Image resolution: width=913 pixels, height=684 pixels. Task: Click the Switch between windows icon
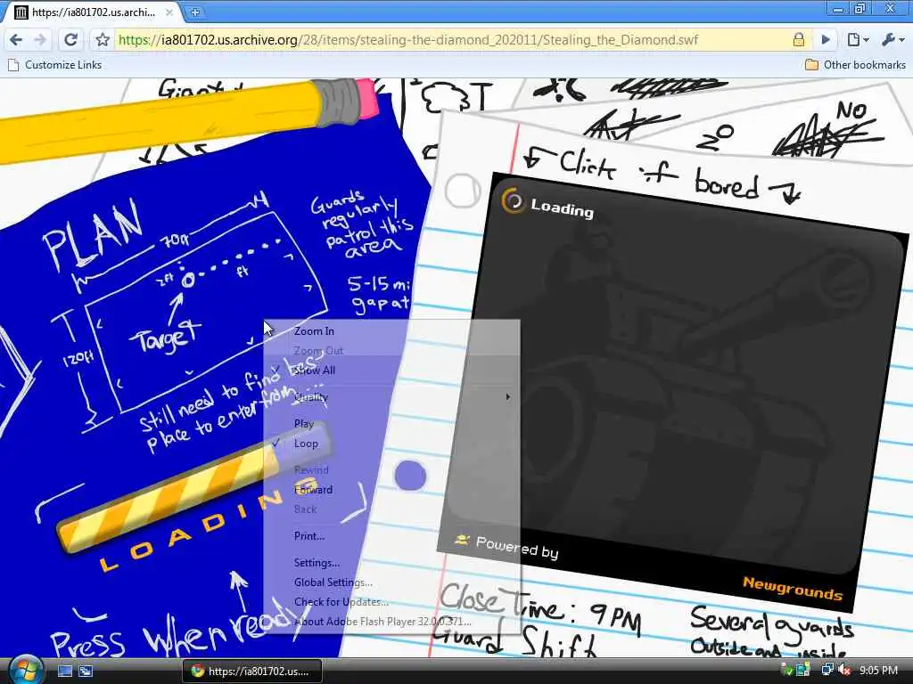click(86, 672)
